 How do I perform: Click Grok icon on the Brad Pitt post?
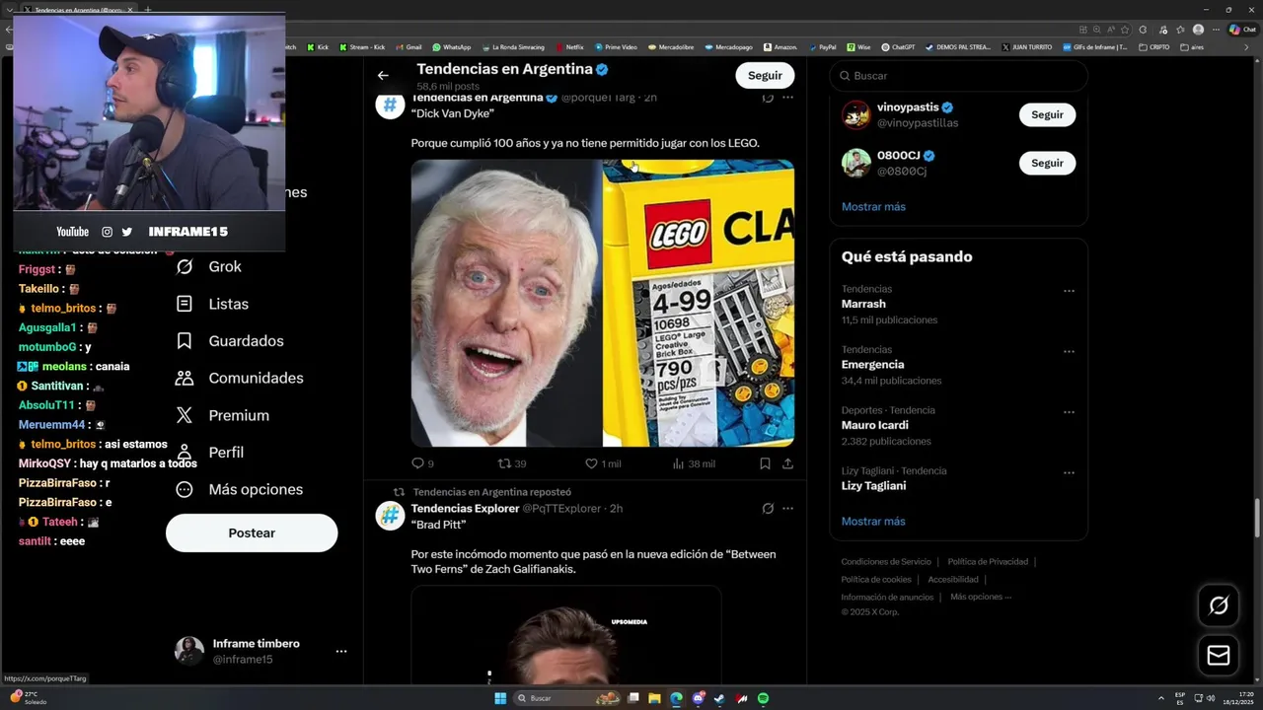coord(768,509)
